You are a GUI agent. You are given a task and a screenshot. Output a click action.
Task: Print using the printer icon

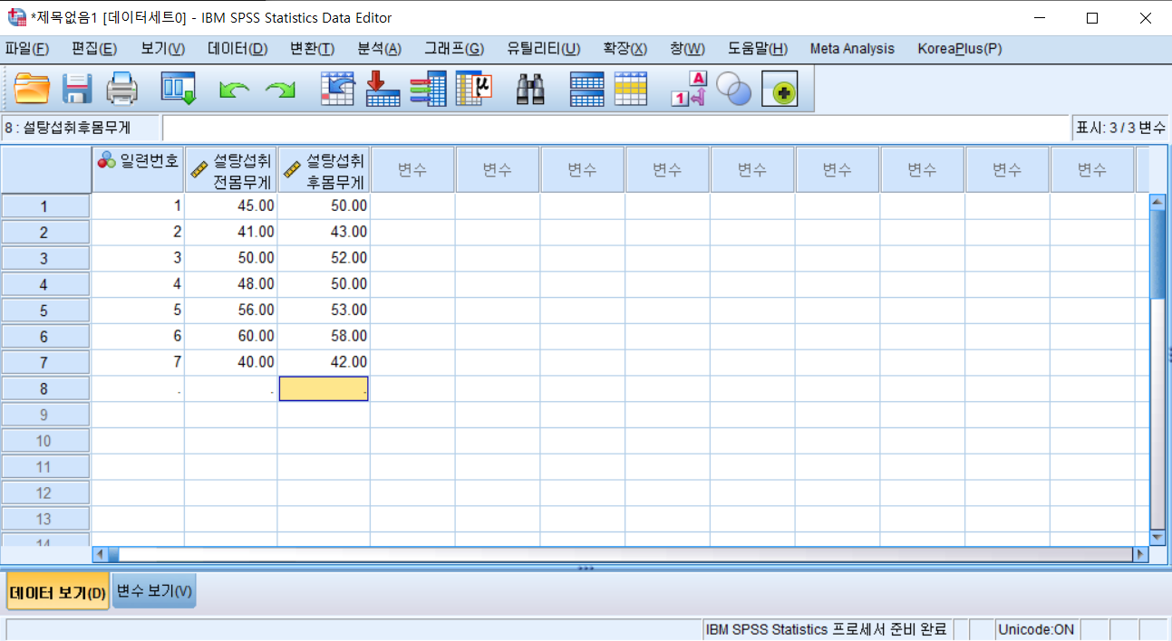tap(122, 89)
